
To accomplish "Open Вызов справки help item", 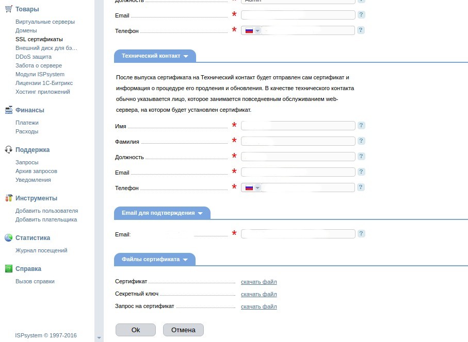I will click(x=35, y=282).
